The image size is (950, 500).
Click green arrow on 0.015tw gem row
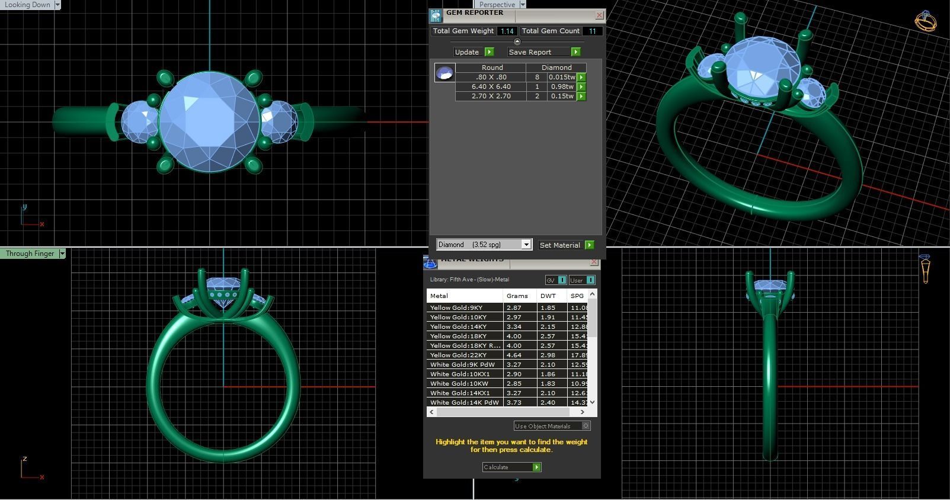point(581,77)
